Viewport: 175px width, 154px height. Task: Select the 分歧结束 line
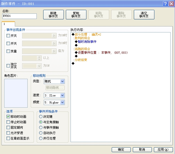[x=80, y=60]
